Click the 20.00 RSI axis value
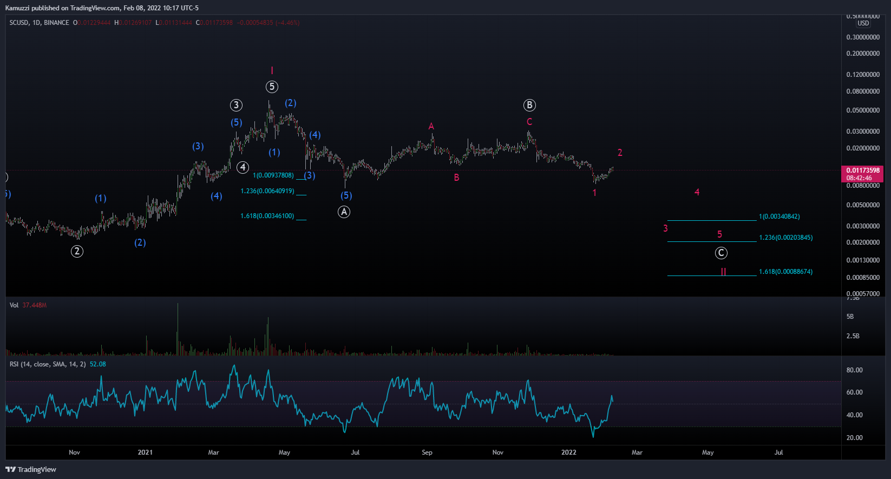Screen dimensions: 891x479 point(855,438)
